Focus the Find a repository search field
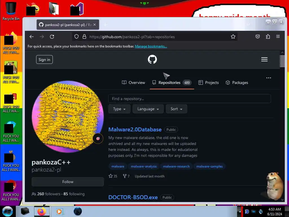The image size is (289, 217). [189, 99]
